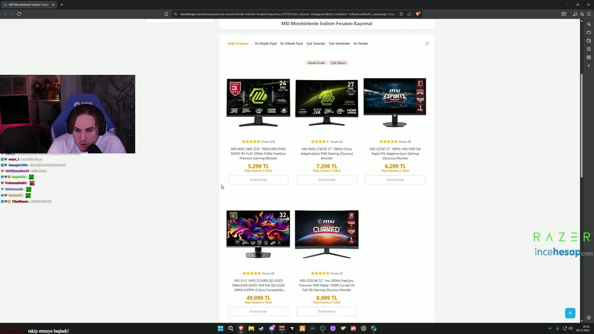The height and width of the screenshot is (334, 594).
Task: Open MSI MAG 274CXF 27" product title link
Action: (x=327, y=154)
